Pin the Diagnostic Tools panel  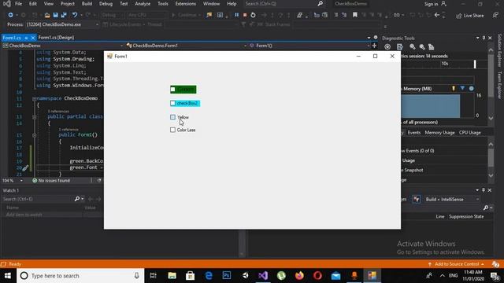484,38
